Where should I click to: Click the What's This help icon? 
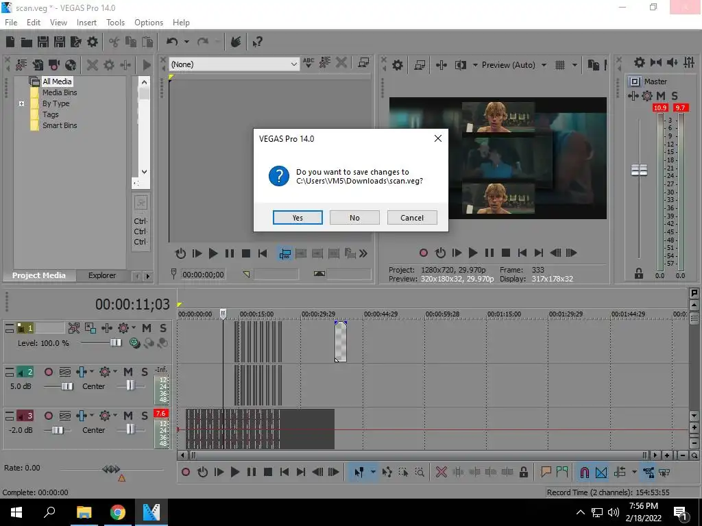(x=258, y=42)
